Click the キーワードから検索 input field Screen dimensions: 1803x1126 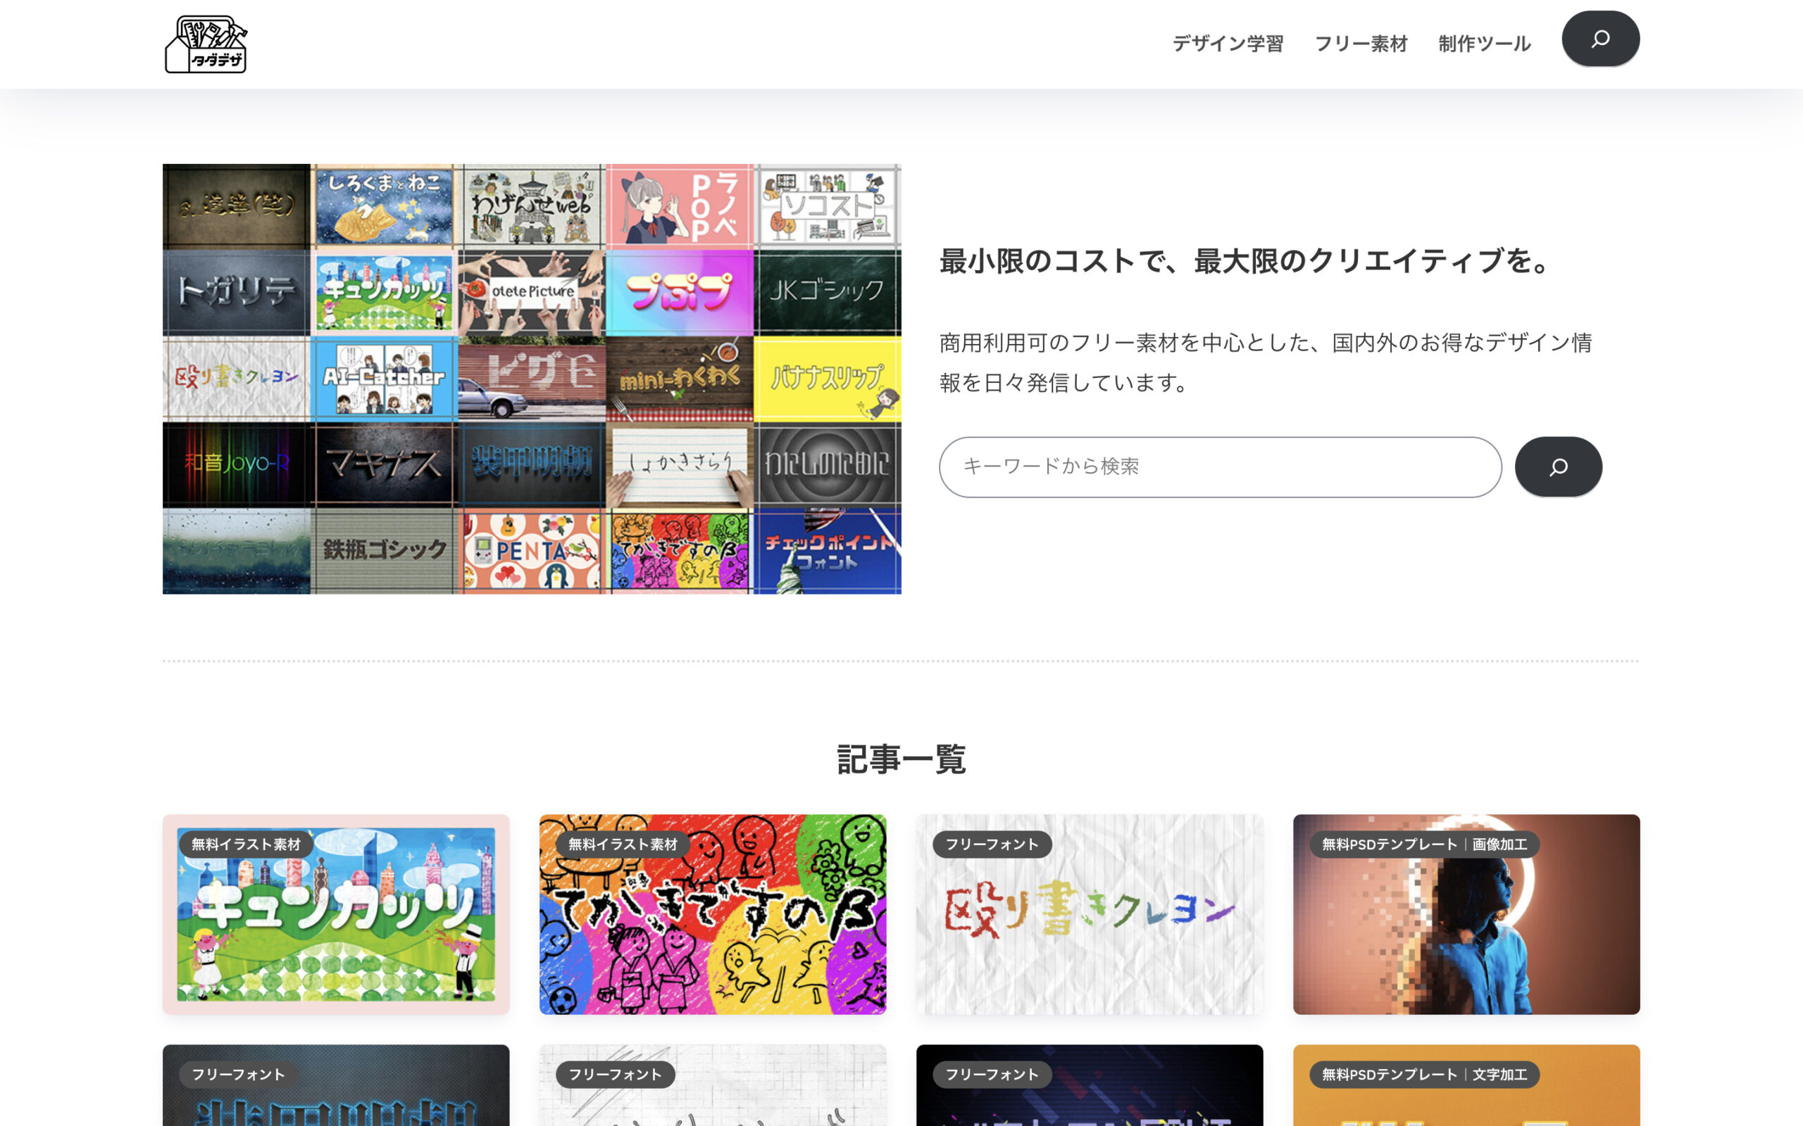[1220, 467]
